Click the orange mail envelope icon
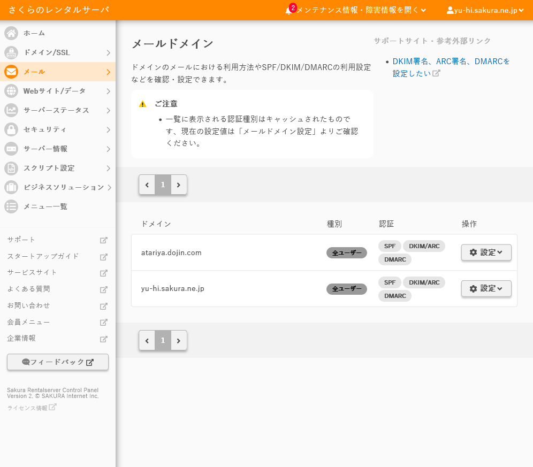Screen dimensions: 533x467 coord(11,72)
